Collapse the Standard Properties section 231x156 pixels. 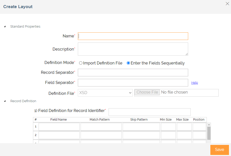point(5,27)
